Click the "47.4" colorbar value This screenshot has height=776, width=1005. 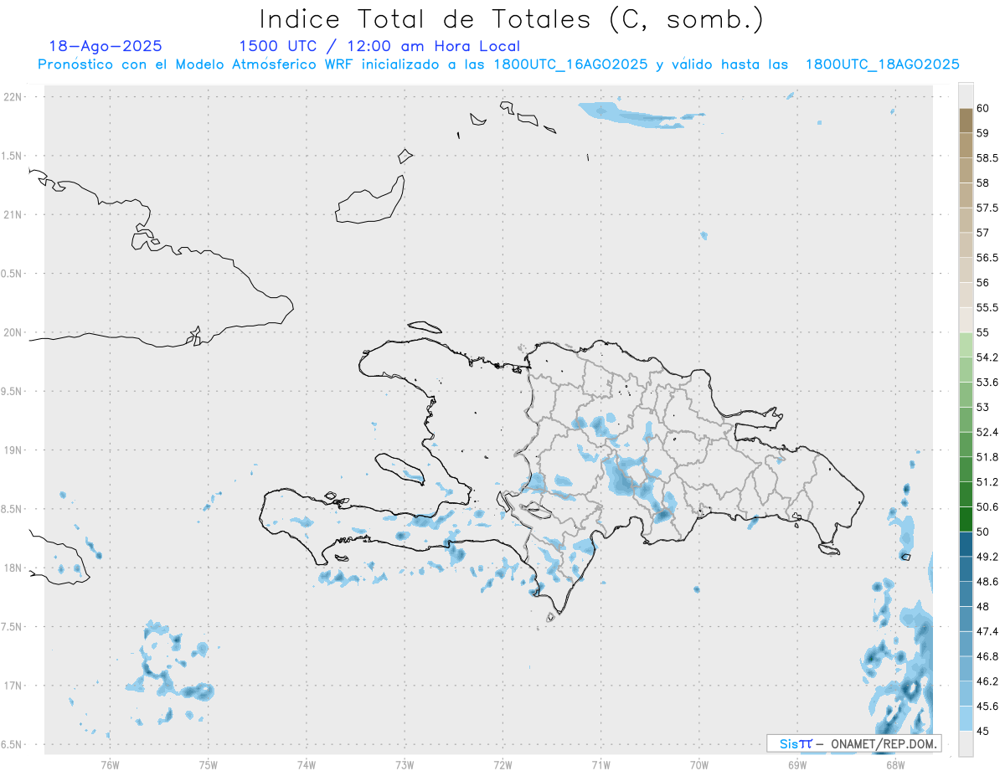[987, 631]
